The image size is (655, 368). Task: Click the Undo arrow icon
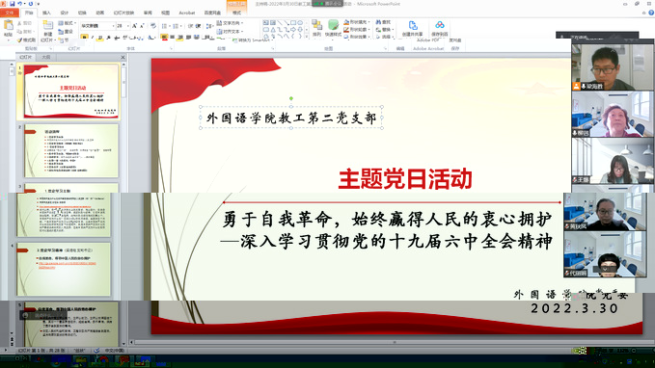(19, 4)
